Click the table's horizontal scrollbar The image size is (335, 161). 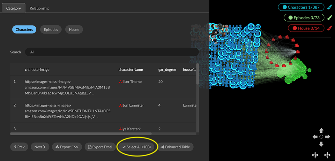(x=81, y=134)
